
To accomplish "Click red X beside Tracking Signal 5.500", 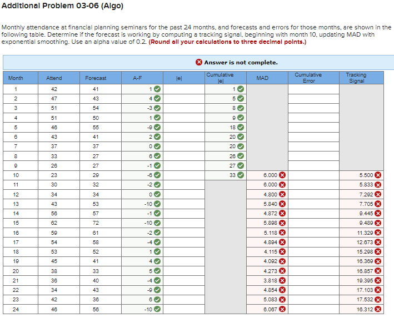I will click(378, 175).
